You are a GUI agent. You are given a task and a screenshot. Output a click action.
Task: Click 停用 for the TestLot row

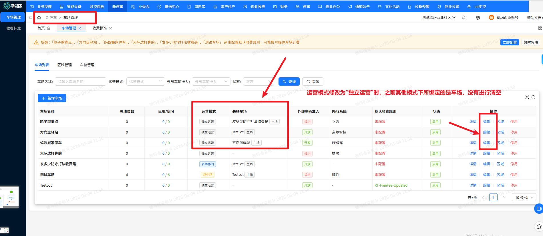tap(514, 185)
